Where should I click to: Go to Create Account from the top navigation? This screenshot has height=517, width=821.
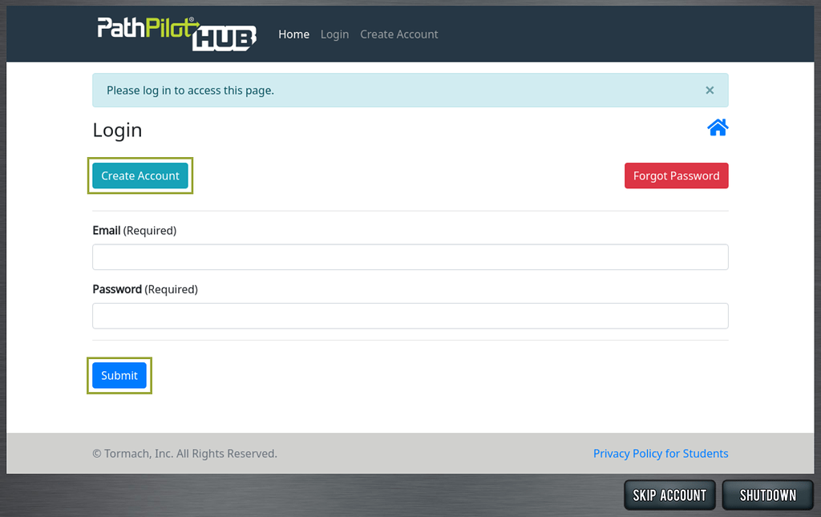398,34
